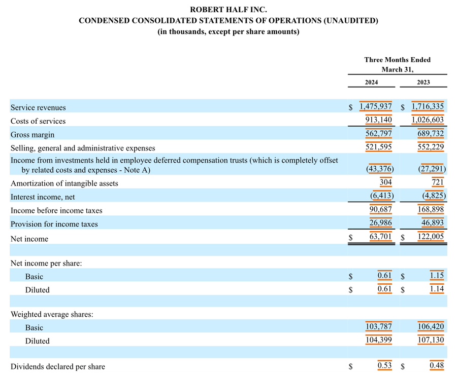This screenshot has height=375, width=457.
Task: Select gross margin value 562,797
Action: click(379, 133)
